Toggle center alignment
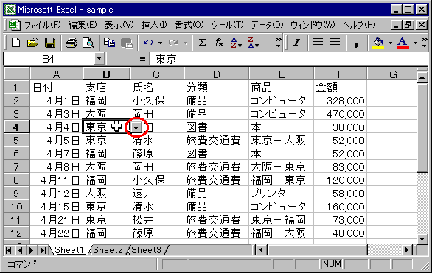Image resolution: width=432 pixels, height=273 pixels. tap(318, 43)
